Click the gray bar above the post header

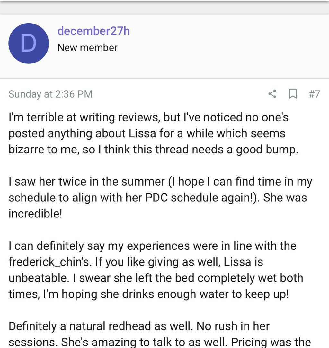[x=164, y=8]
